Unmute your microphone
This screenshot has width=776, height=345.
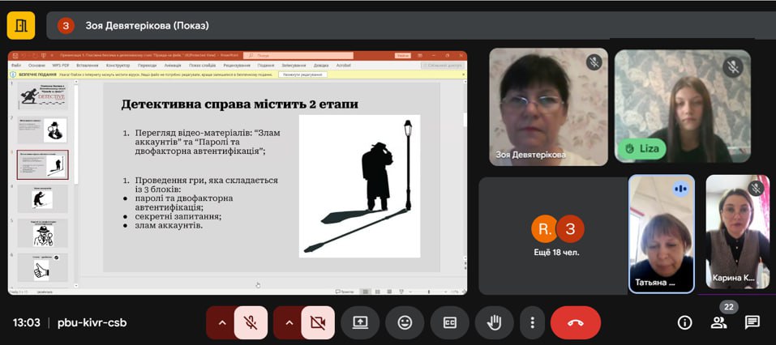pos(251,322)
